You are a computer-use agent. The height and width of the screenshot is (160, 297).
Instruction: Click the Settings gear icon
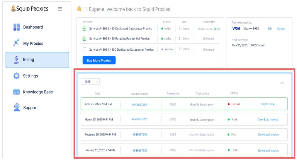pos(16,76)
